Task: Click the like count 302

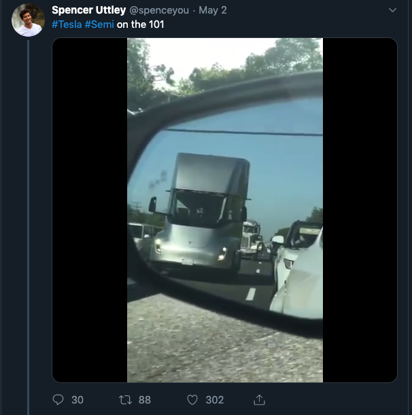Action: 215,400
